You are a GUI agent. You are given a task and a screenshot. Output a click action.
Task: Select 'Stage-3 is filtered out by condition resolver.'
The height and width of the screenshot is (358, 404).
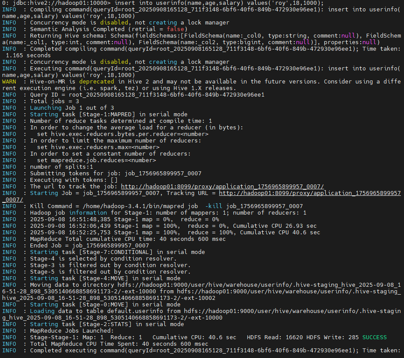(110, 265)
